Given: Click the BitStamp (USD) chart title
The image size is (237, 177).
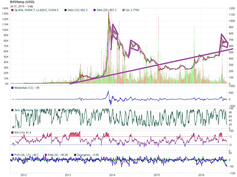Looking at the screenshot, I should tap(22, 2).
